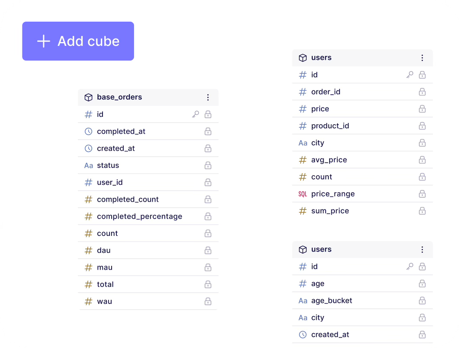Click the primary key icon in base_orders id row
This screenshot has height=348, width=459.
[x=196, y=114]
